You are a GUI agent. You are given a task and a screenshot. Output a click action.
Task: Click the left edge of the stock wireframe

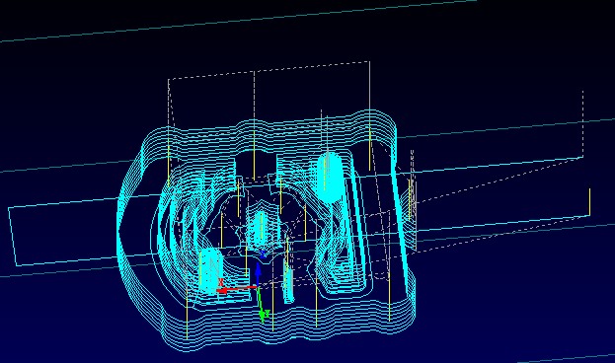13,237
